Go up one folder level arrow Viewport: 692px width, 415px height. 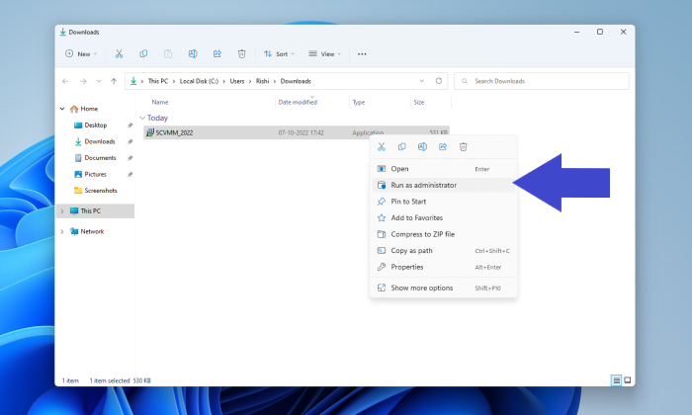click(114, 81)
